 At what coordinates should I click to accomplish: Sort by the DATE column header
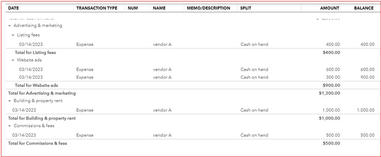click(13, 8)
